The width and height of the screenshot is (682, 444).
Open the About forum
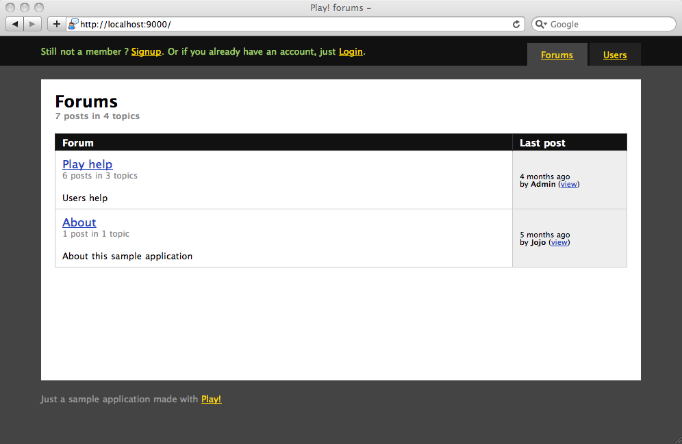point(79,222)
